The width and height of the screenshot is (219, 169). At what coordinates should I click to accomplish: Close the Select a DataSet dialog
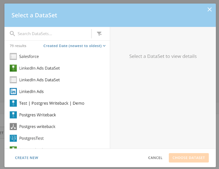pos(210,9)
